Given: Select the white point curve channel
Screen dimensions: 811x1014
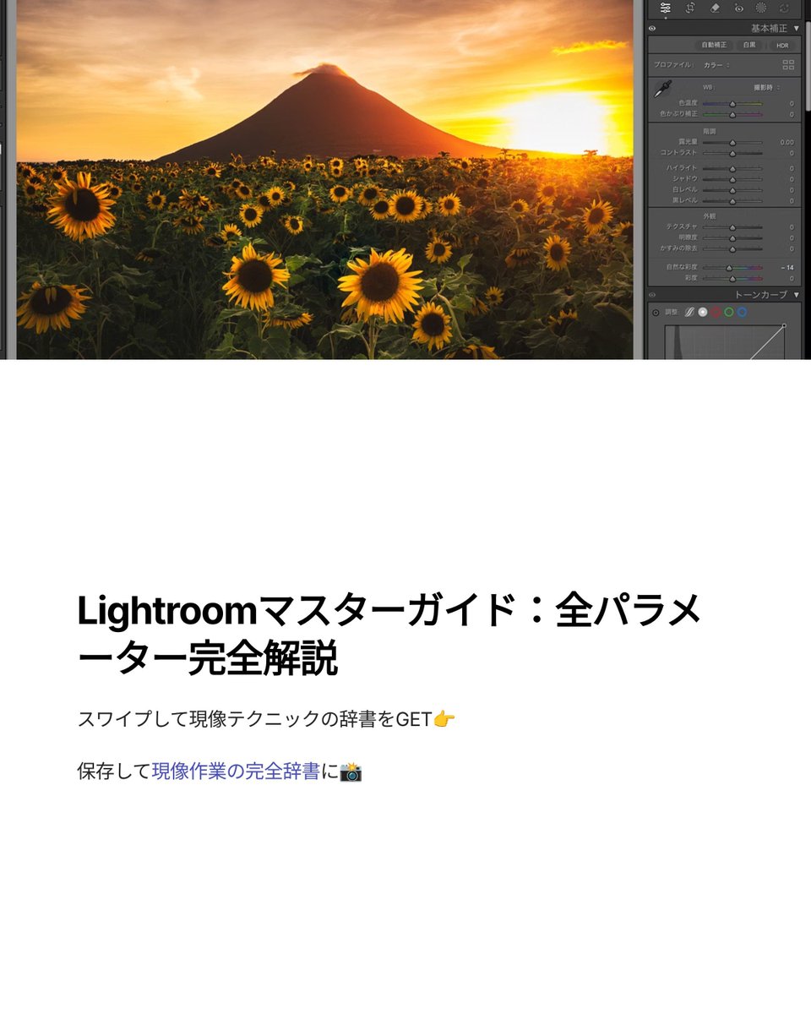Looking at the screenshot, I should tap(703, 312).
